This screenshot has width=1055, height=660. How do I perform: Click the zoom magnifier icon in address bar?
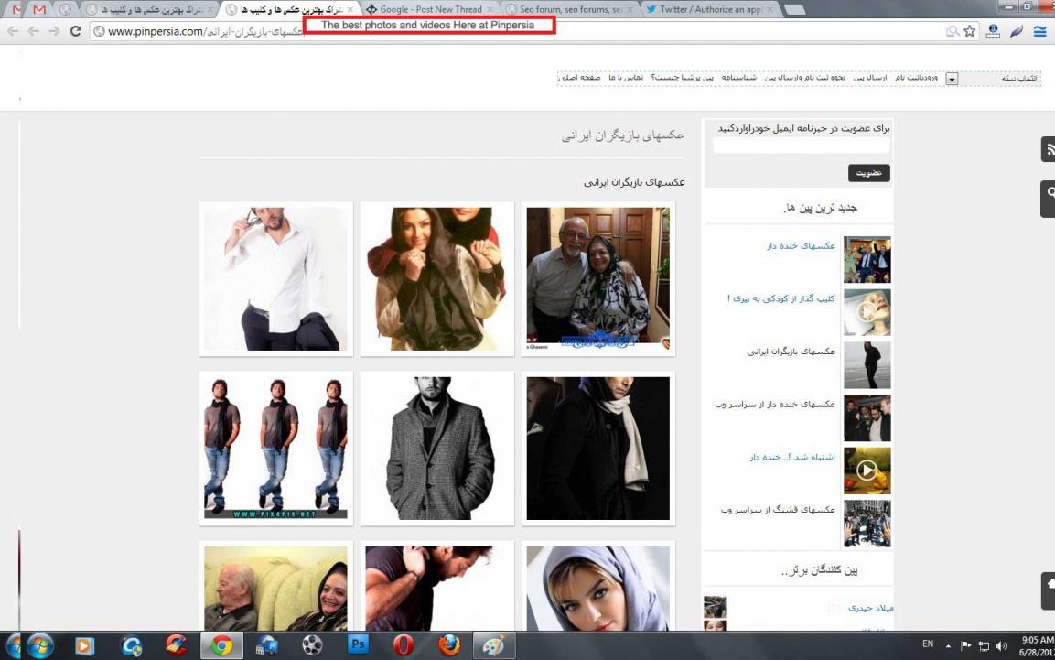pos(952,31)
